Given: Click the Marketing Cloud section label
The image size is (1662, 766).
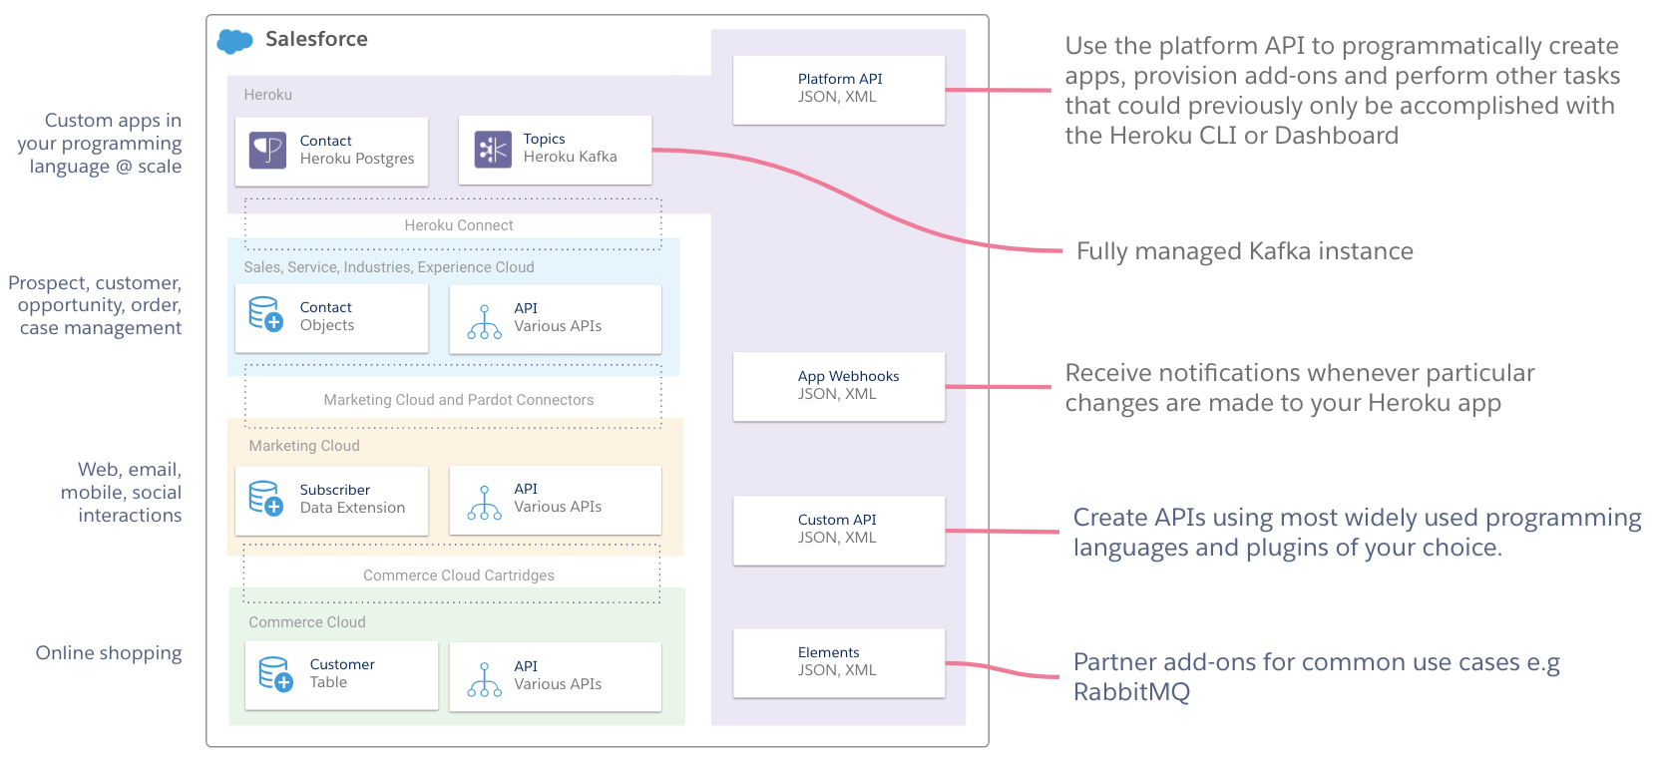Looking at the screenshot, I should pyautogui.click(x=304, y=446).
